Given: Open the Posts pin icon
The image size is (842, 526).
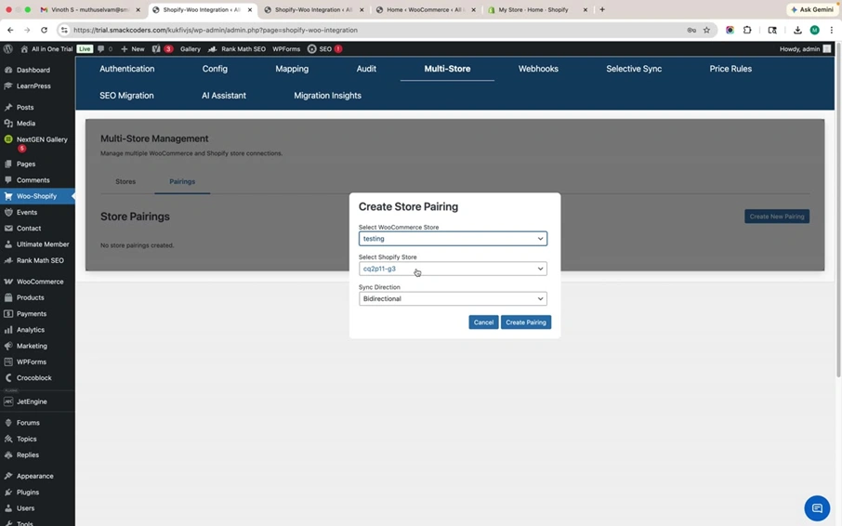Looking at the screenshot, I should point(8,108).
